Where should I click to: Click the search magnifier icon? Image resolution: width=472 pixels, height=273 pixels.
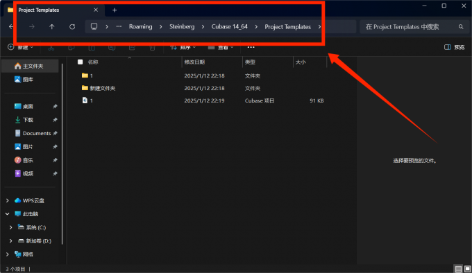pyautogui.click(x=461, y=27)
